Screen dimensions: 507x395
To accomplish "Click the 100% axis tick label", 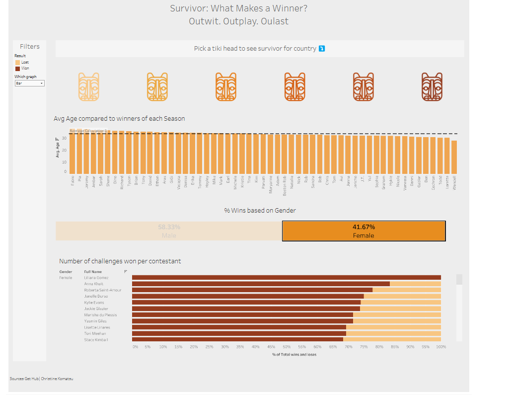I will (441, 347).
